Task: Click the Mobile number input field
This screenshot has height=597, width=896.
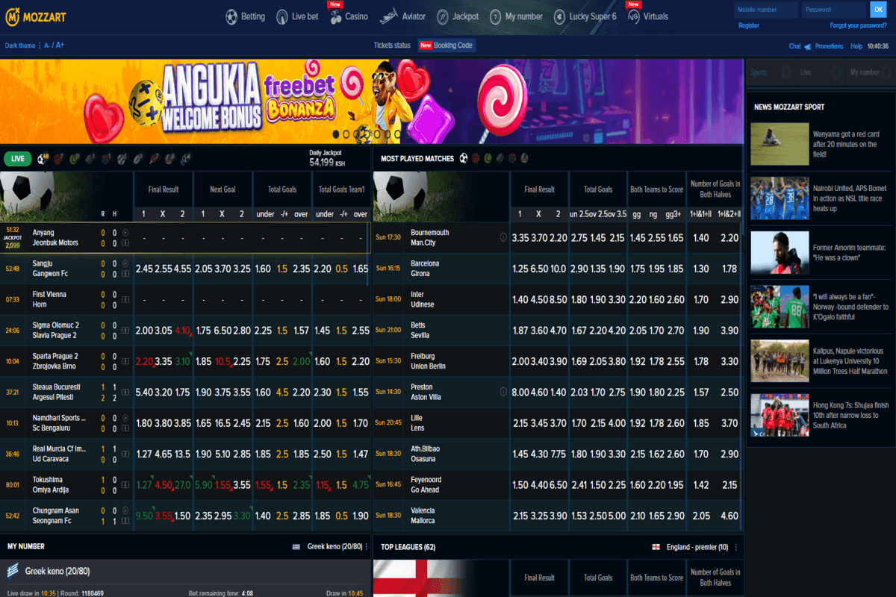Action: tap(766, 10)
